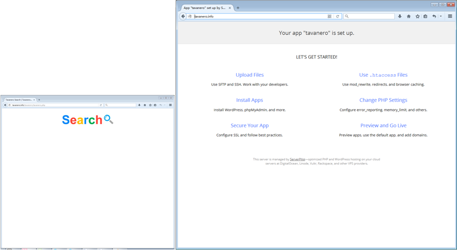Click the undo arrow icon in large window toolbar

coord(434,16)
